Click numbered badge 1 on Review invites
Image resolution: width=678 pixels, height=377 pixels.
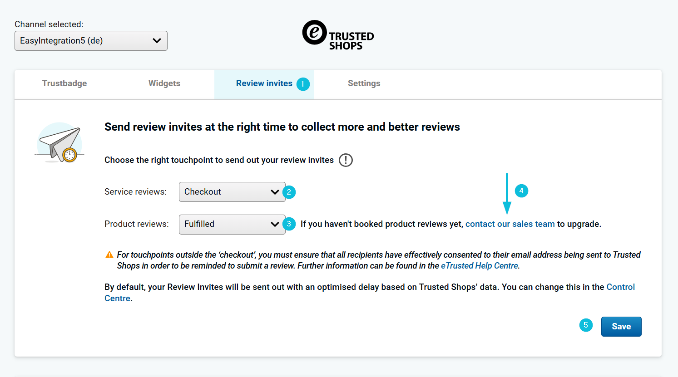(x=303, y=84)
